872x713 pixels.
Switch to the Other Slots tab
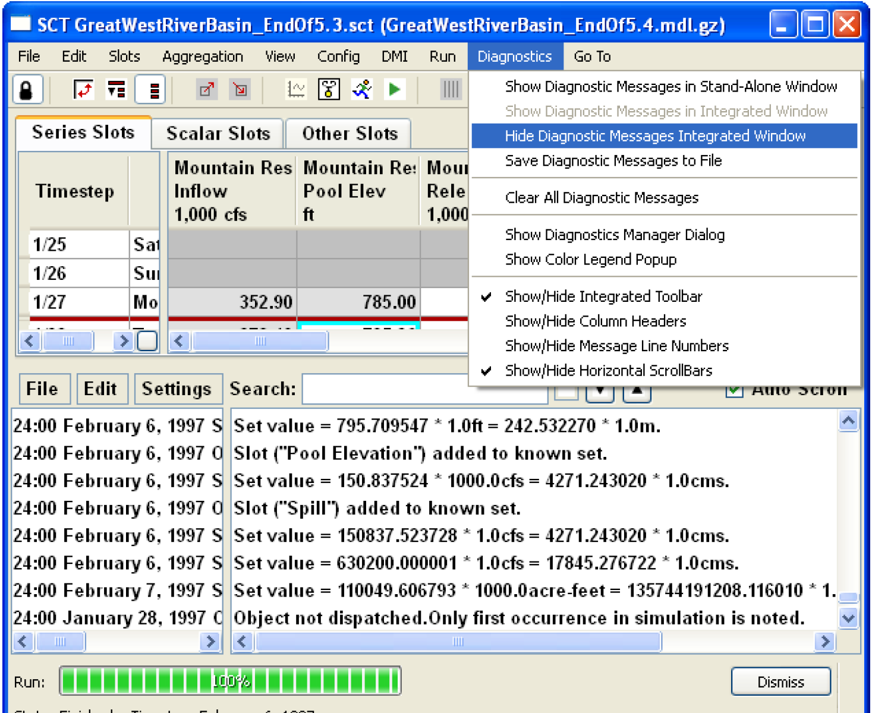350,133
